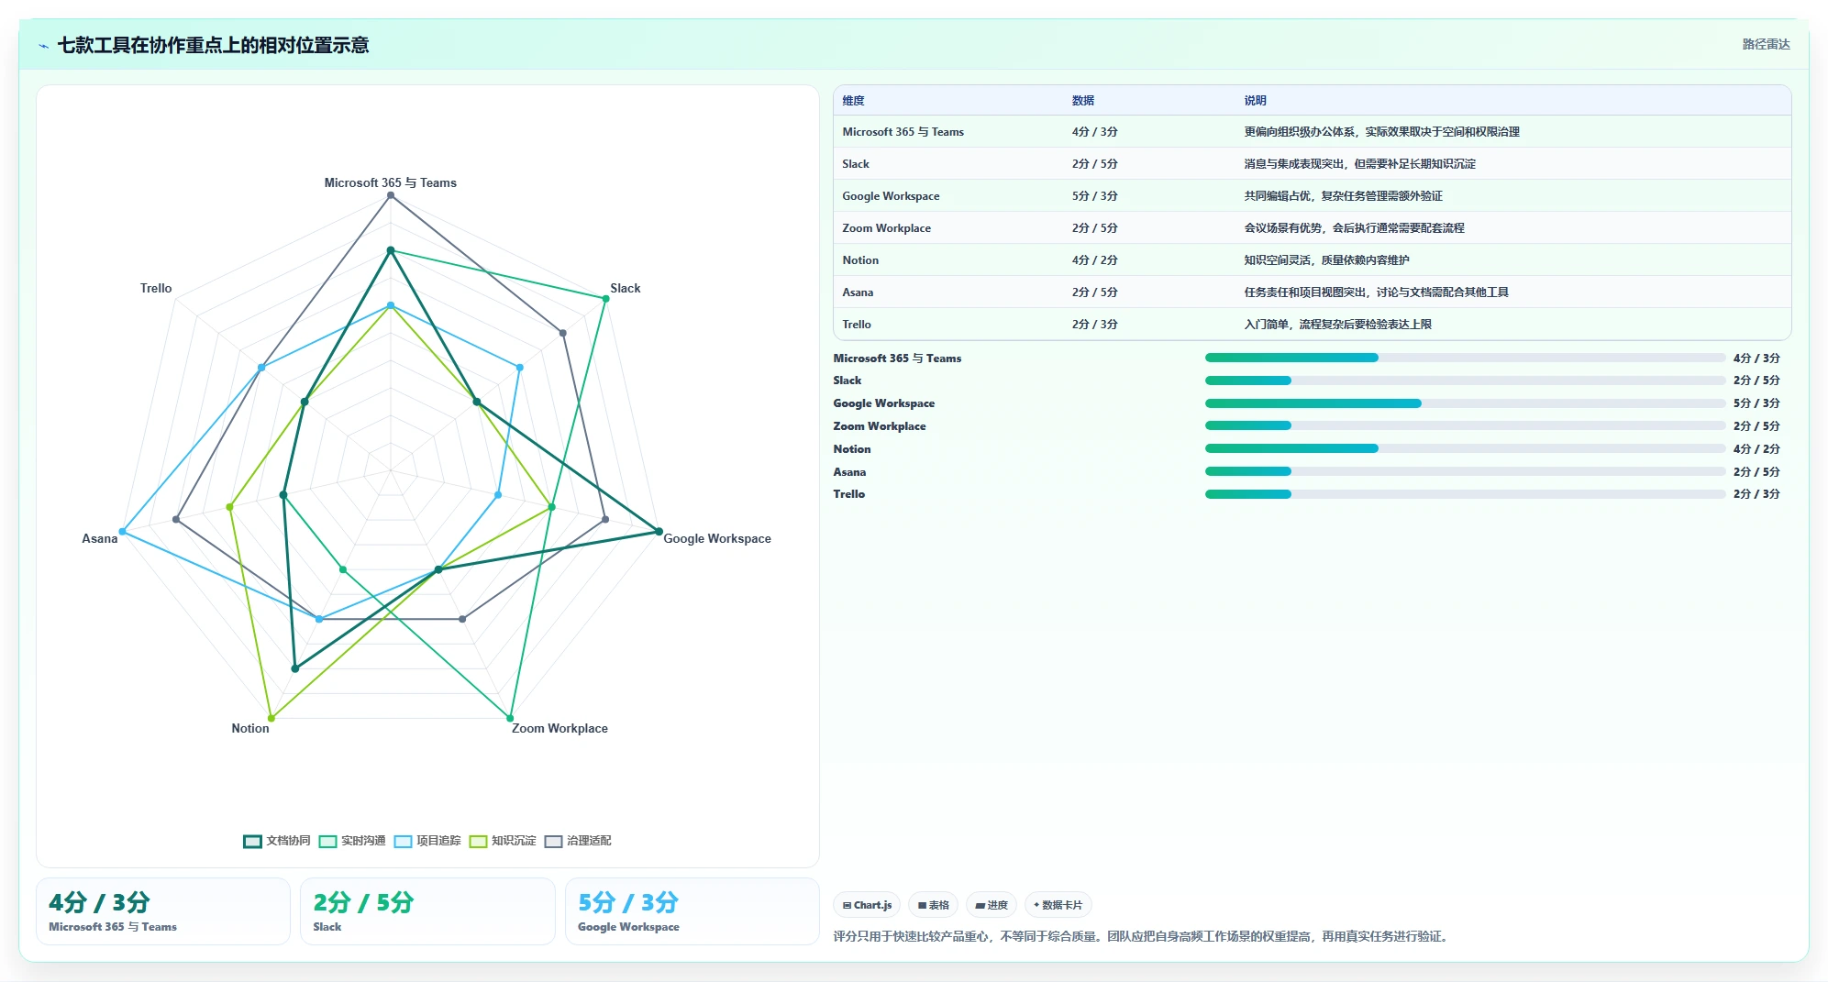The image size is (1828, 982).
Task: Click the 维度 column header
Action: click(x=853, y=101)
